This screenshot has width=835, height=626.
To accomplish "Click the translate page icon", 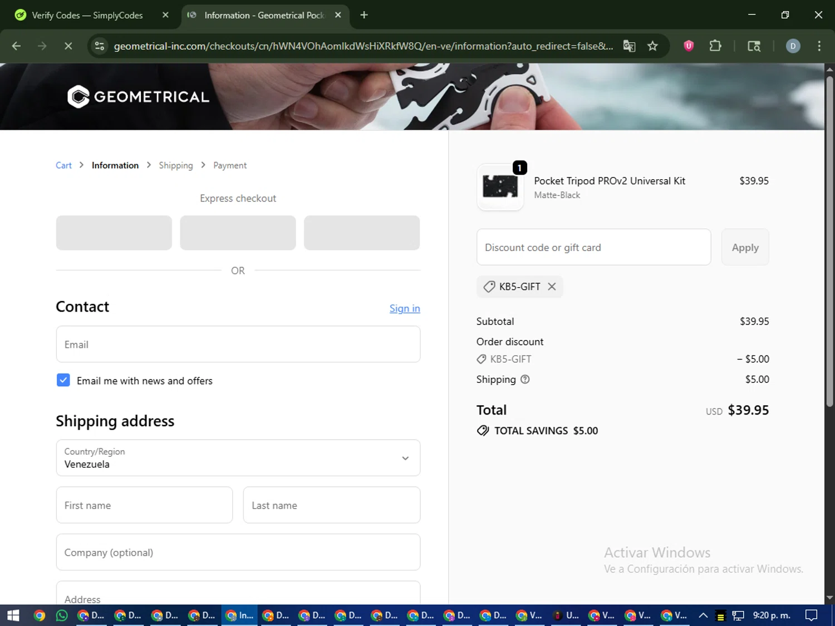I will 629,46.
